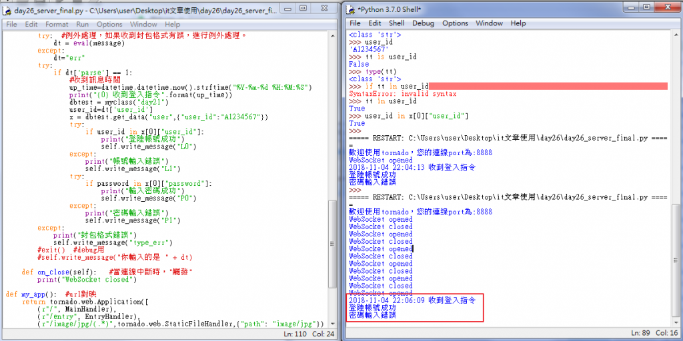Click the x = dbtest.get_data line

(x=169, y=117)
